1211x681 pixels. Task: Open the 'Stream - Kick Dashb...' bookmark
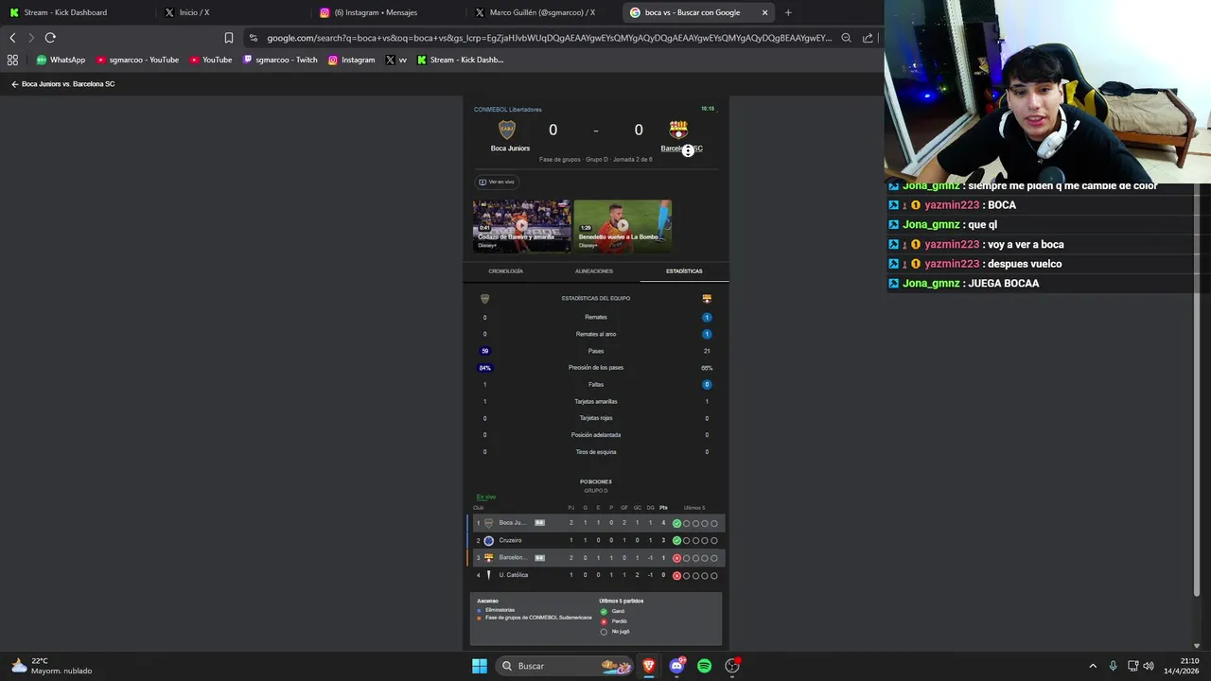(460, 60)
